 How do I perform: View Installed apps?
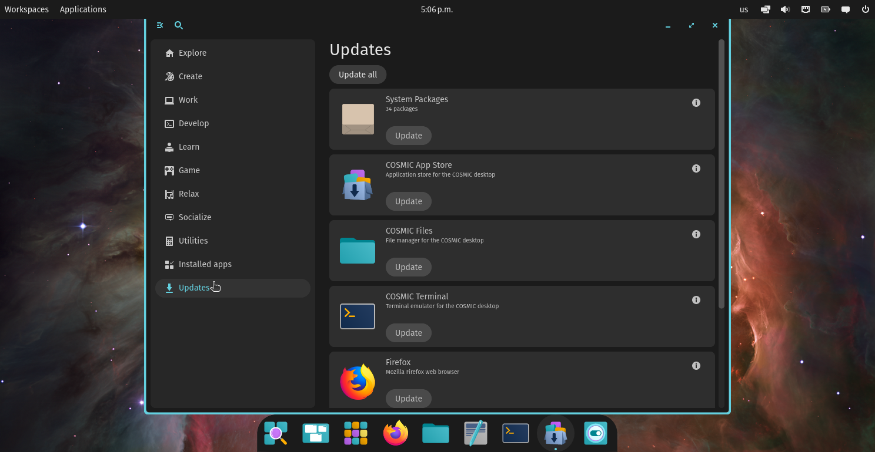tap(233, 264)
